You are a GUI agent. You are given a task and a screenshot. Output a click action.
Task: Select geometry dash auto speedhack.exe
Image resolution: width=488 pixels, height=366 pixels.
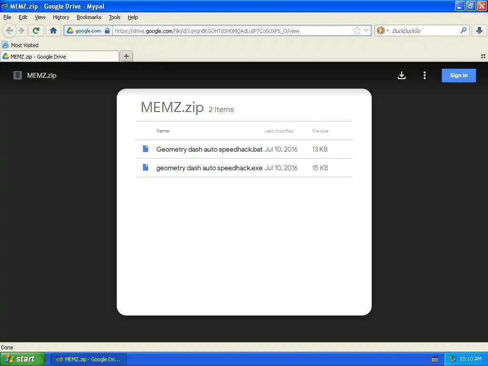coord(210,168)
